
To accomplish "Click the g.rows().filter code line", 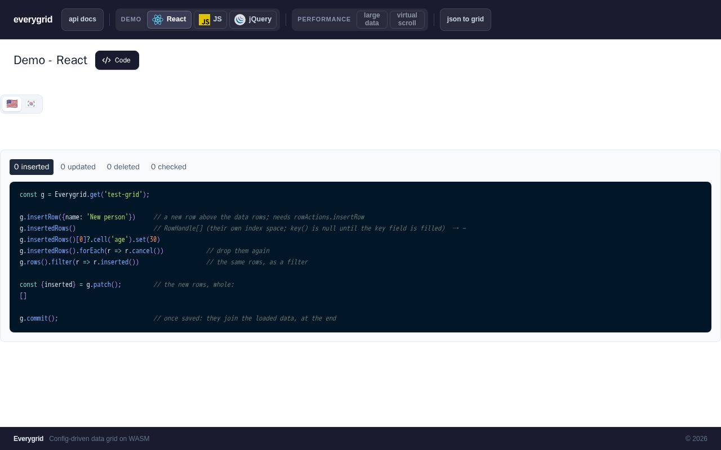I will [x=79, y=262].
